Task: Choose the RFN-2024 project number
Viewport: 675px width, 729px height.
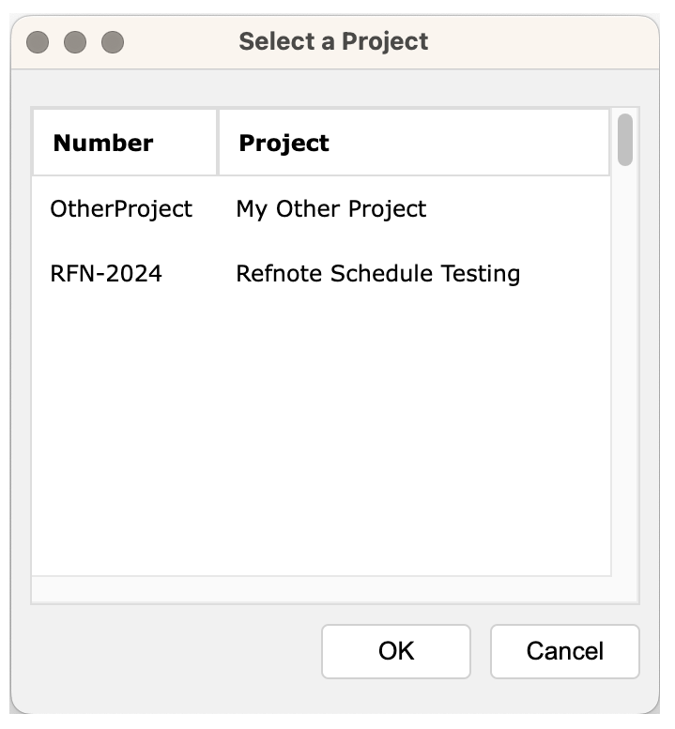Action: pos(106,274)
